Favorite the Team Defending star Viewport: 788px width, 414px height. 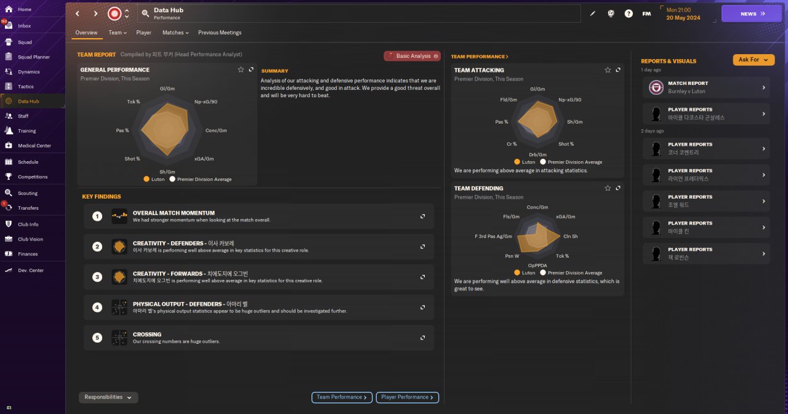coord(608,188)
